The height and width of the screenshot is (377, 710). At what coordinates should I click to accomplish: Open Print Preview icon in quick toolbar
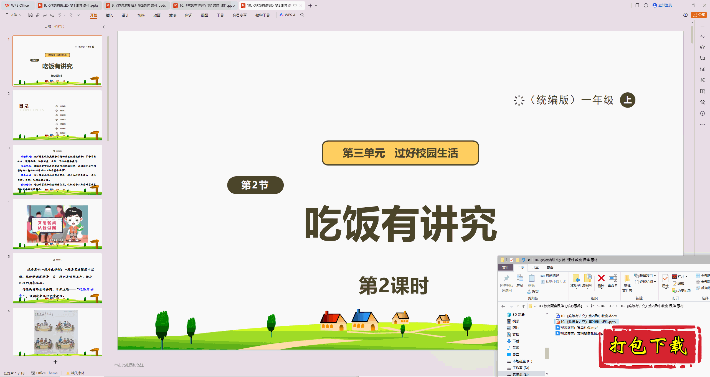tap(52, 15)
